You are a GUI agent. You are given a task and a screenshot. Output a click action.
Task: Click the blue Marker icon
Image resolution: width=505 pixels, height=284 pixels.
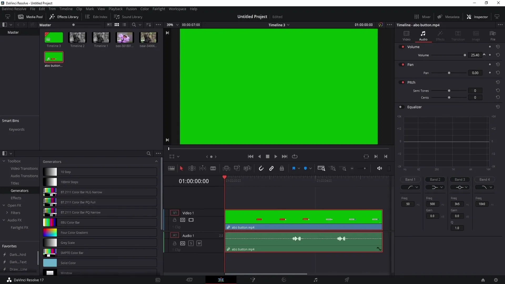[305, 169]
